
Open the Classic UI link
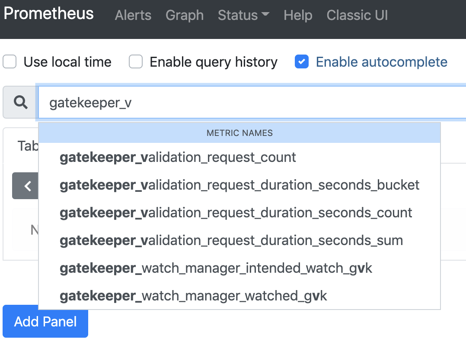(357, 15)
